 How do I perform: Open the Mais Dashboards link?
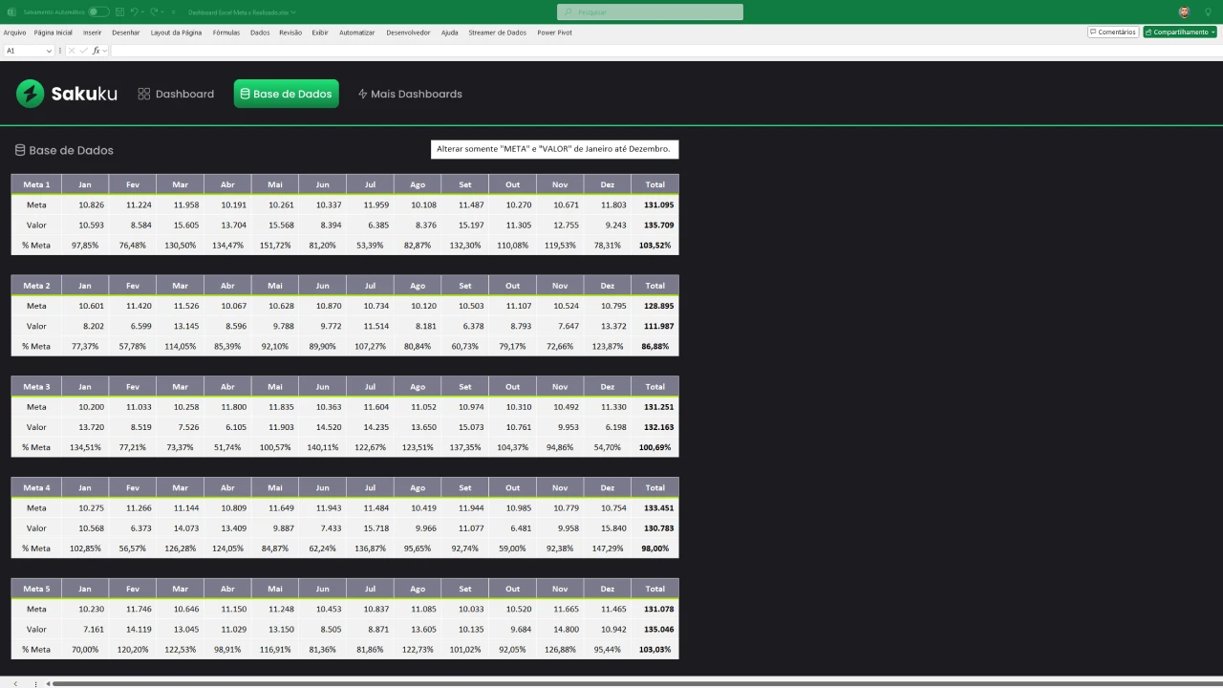[x=410, y=94]
